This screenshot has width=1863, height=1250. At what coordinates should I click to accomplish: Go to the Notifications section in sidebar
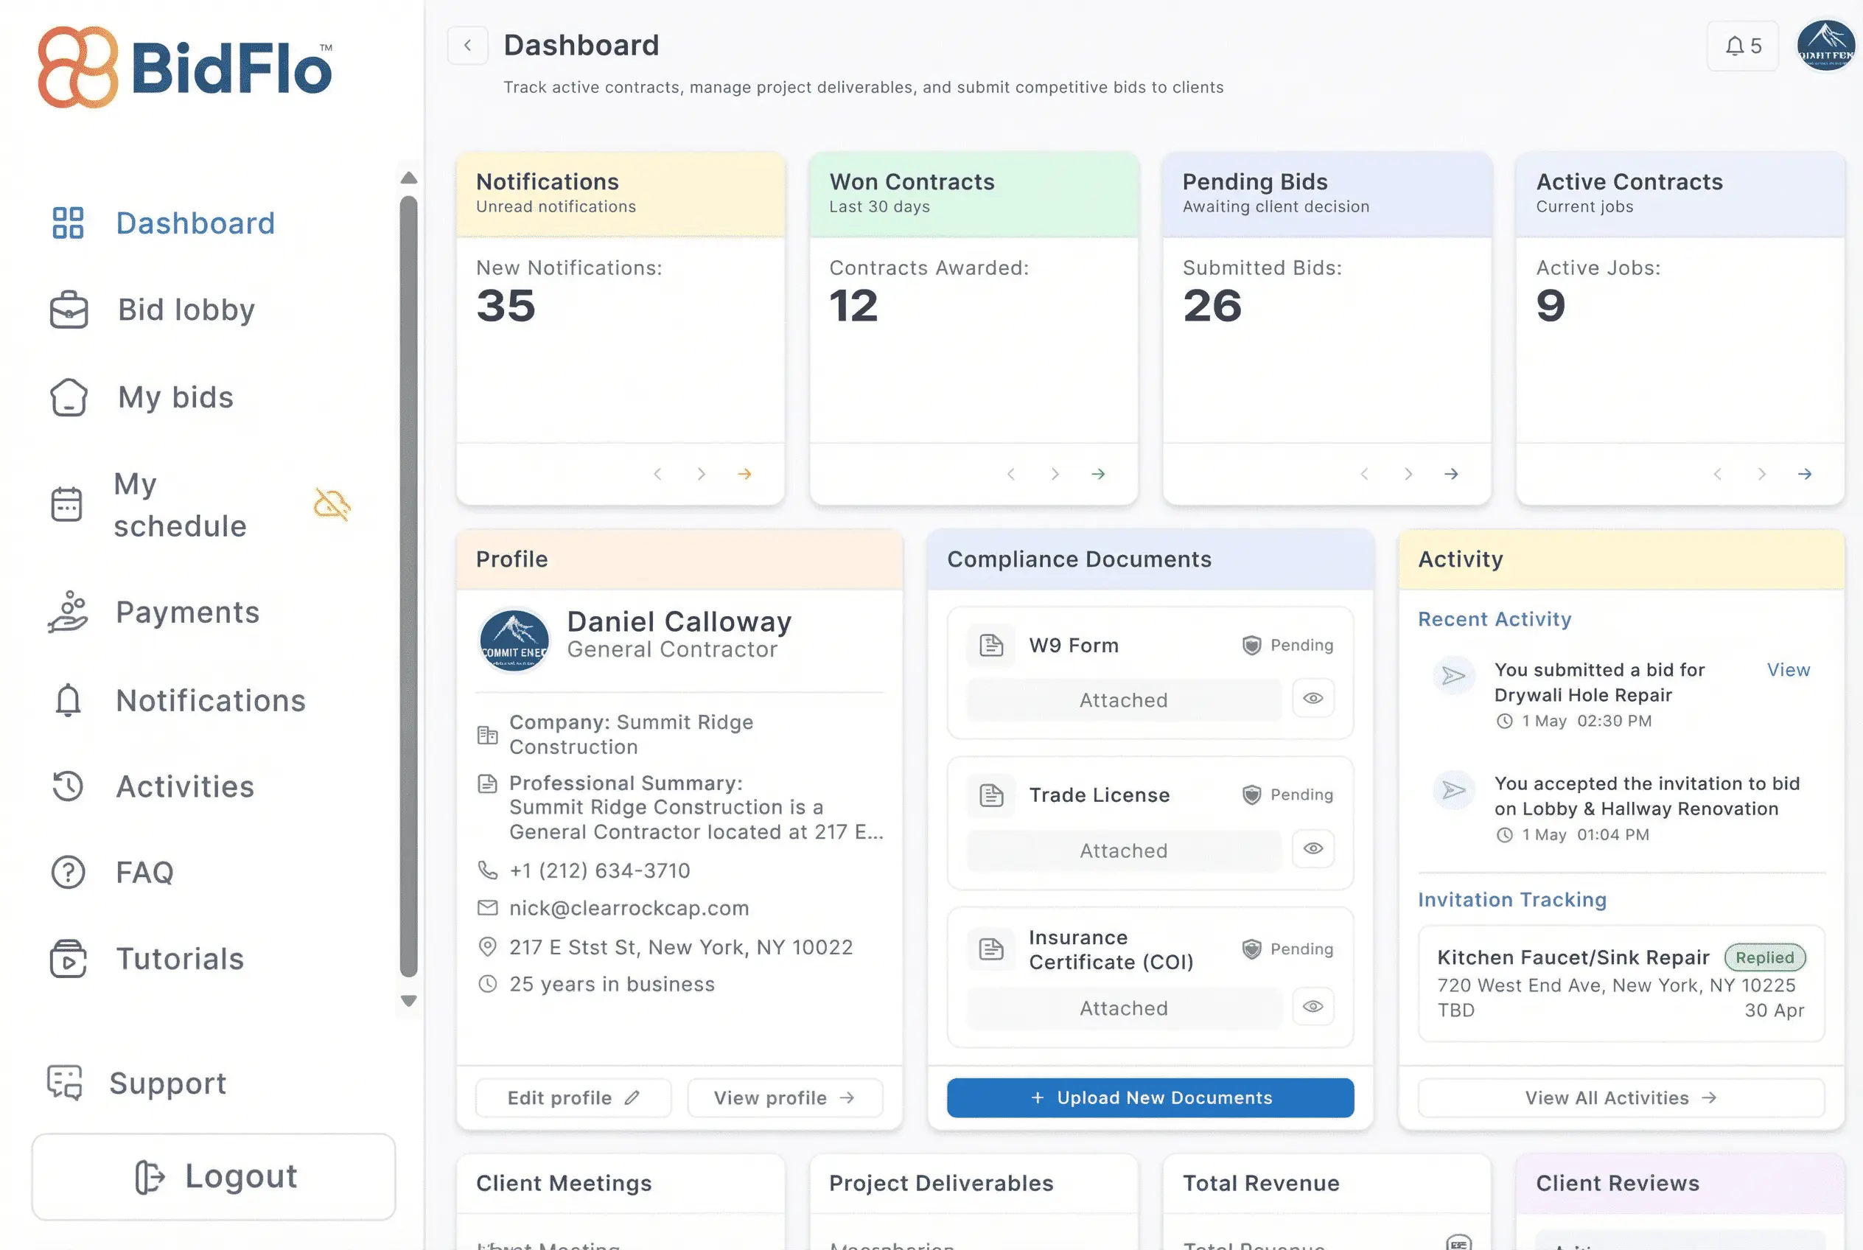pyautogui.click(x=211, y=701)
